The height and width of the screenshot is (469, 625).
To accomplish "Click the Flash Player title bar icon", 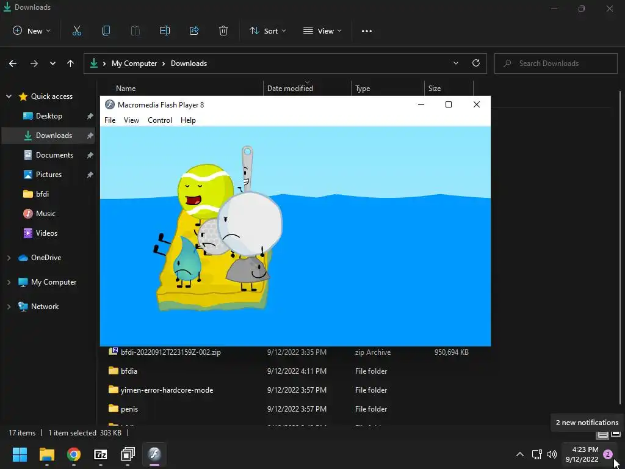I will [x=110, y=104].
